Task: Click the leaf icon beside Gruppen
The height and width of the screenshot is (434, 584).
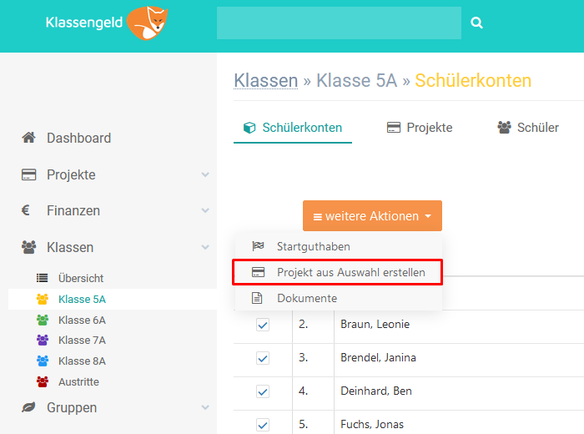Action: click(28, 407)
